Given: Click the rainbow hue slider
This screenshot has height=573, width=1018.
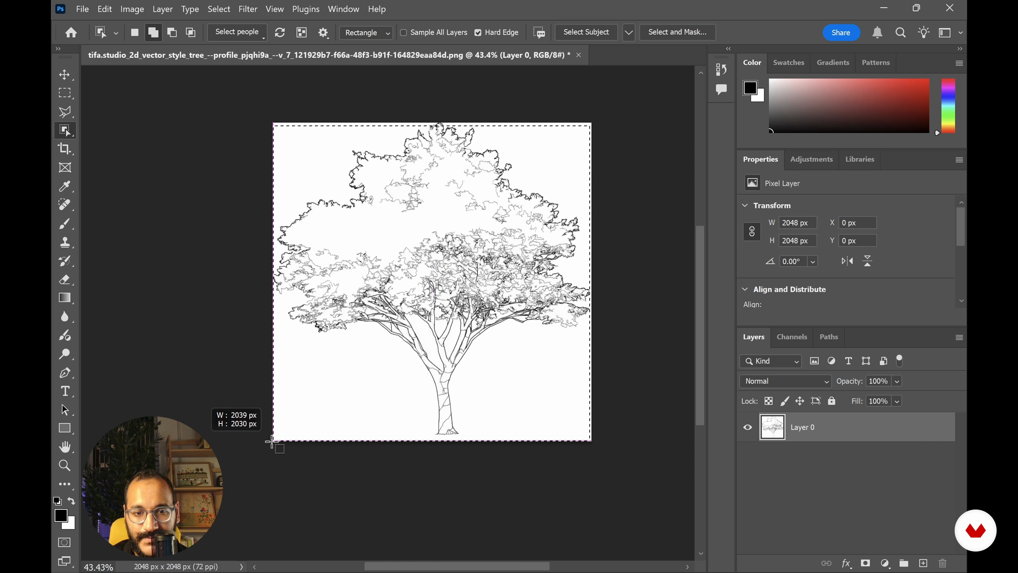Looking at the screenshot, I should click(948, 106).
